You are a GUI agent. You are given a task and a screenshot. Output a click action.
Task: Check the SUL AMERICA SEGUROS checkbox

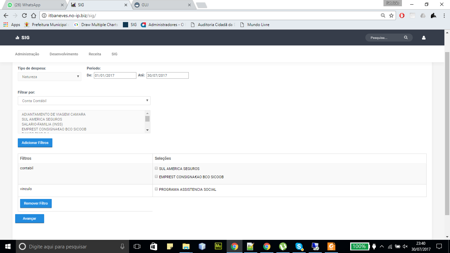(x=156, y=168)
